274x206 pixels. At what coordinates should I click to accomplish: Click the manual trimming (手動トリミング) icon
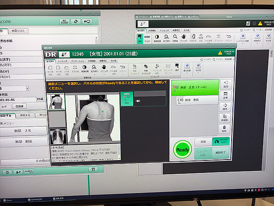pyautogui.click(x=146, y=70)
